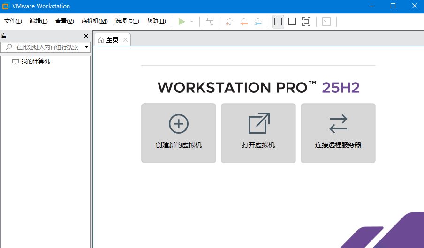Close the 主页 tab
Screen dimensions: 424x248
coord(125,40)
